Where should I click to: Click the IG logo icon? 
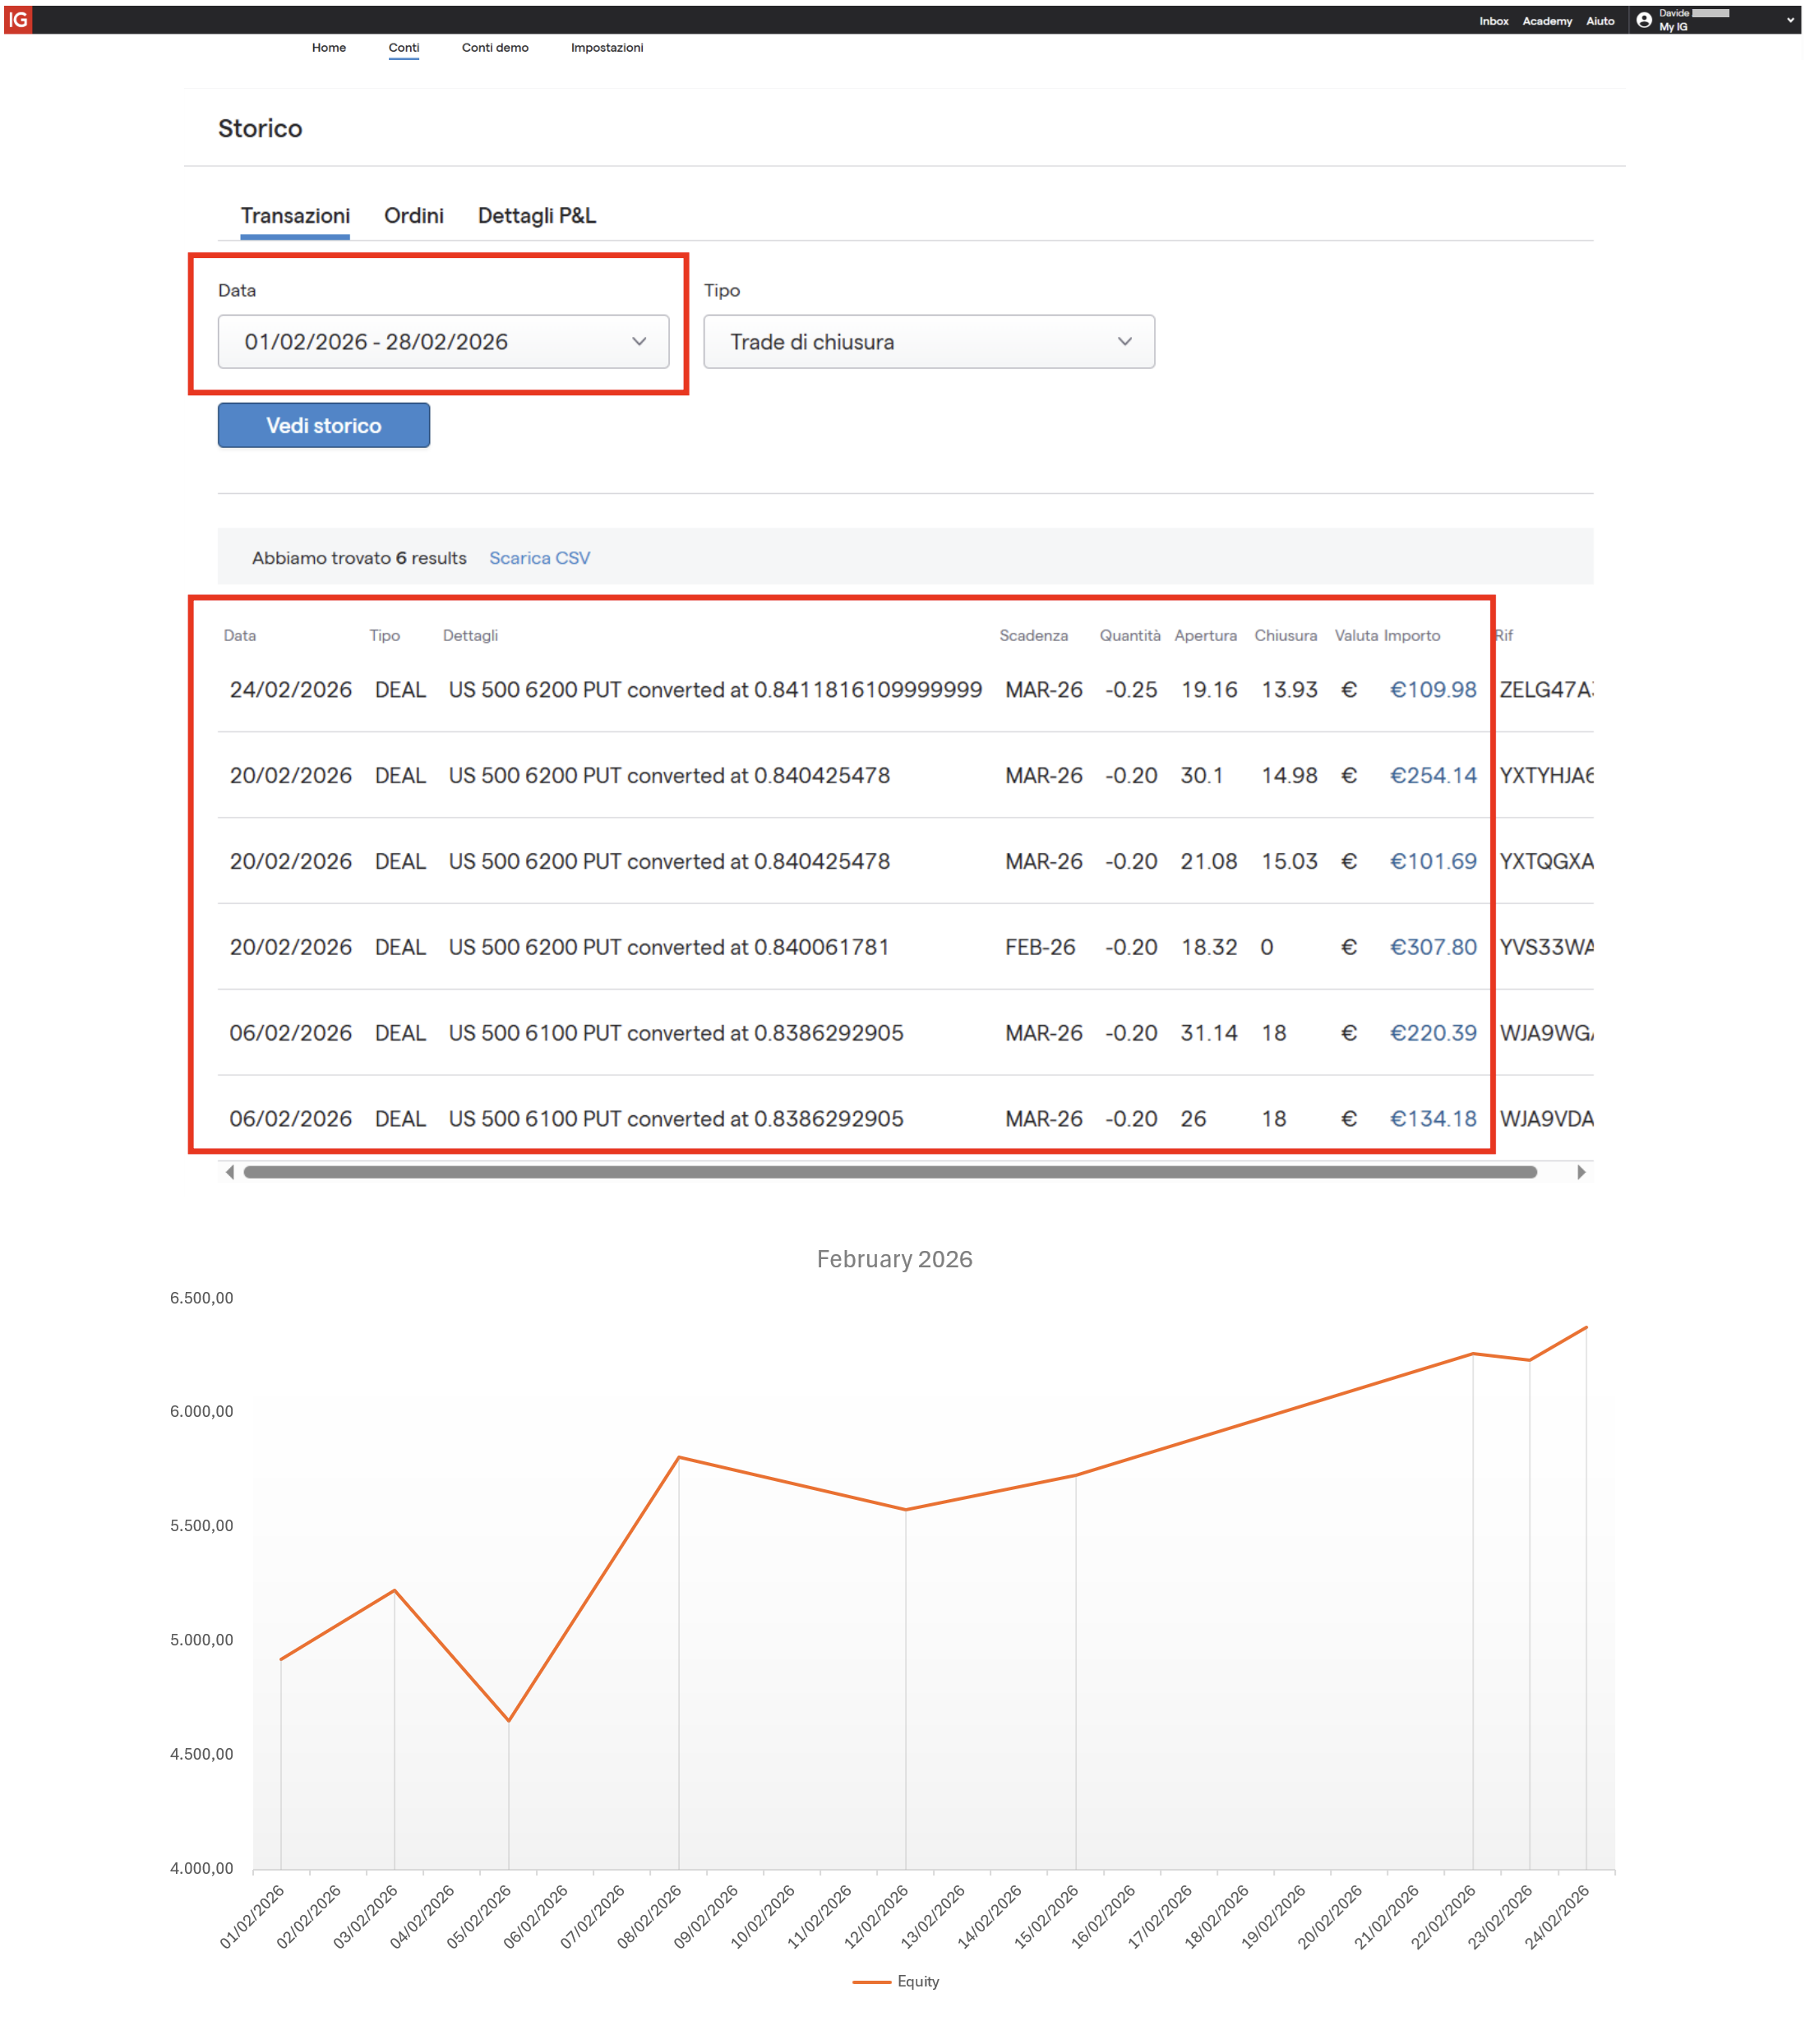pos(18,19)
